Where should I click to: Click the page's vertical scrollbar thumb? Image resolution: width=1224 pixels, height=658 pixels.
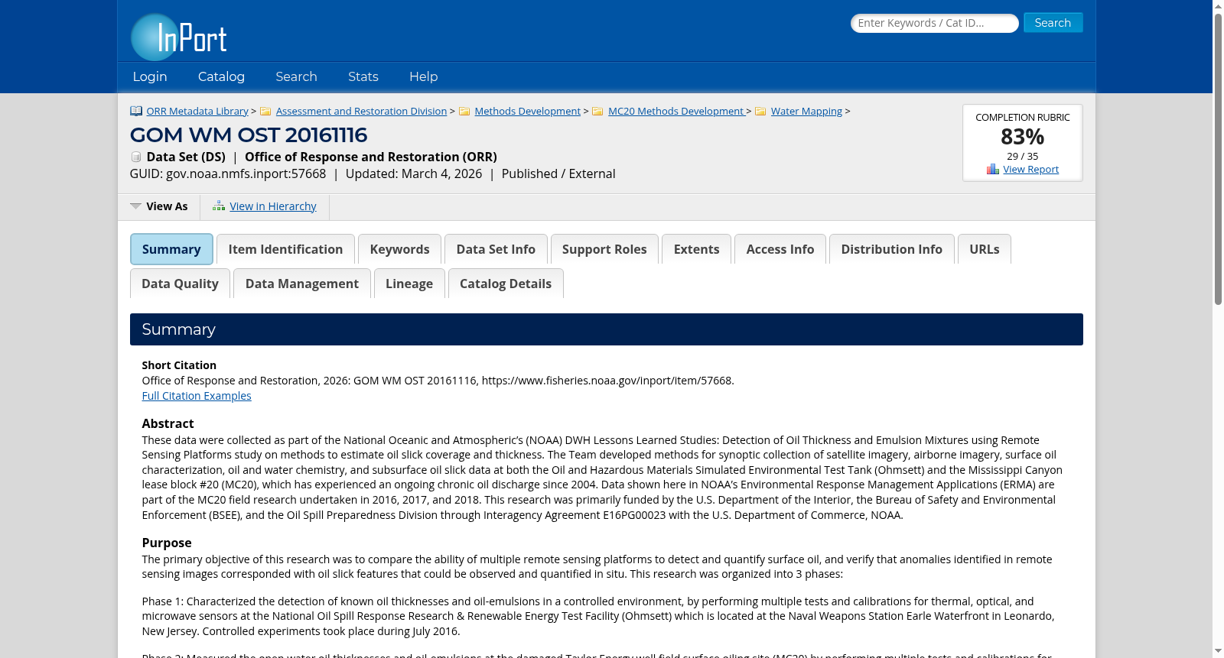click(1218, 159)
